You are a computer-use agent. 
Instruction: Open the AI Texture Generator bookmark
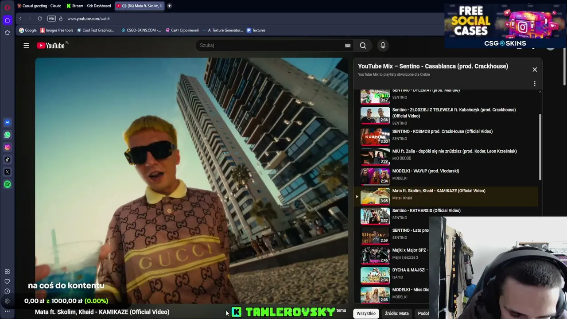pyautogui.click(x=222, y=30)
